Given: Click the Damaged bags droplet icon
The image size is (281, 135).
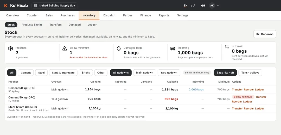Looking at the screenshot, I should click(119, 48).
